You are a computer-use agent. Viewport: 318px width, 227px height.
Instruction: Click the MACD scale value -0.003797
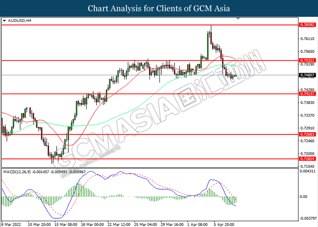(308, 218)
